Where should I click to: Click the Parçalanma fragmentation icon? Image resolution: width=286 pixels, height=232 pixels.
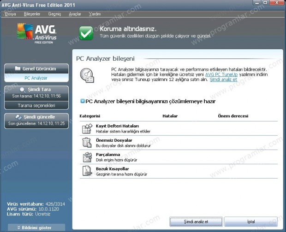coord(87,157)
